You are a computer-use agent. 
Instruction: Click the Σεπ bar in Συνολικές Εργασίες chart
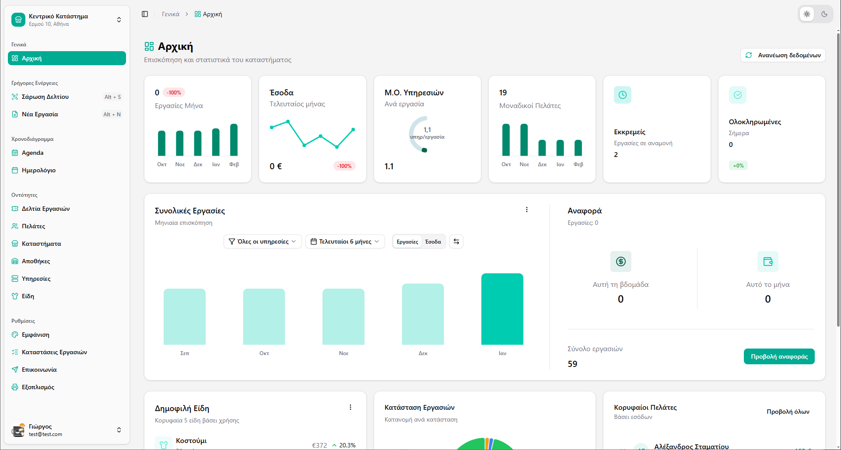point(185,317)
